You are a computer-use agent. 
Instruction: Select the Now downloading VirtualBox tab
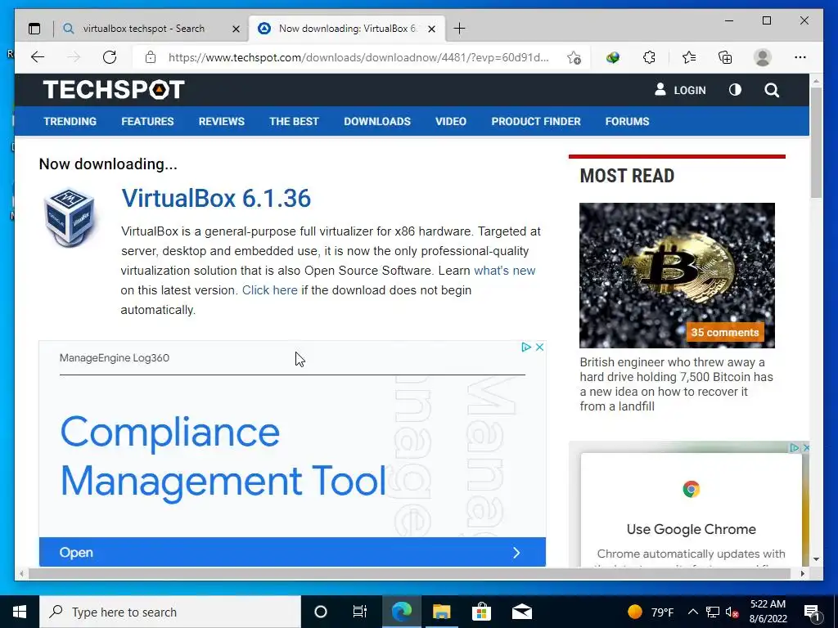click(x=347, y=29)
